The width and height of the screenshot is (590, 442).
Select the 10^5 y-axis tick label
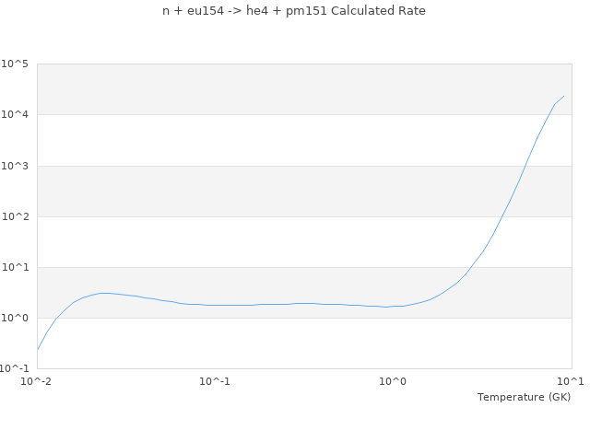(15, 64)
